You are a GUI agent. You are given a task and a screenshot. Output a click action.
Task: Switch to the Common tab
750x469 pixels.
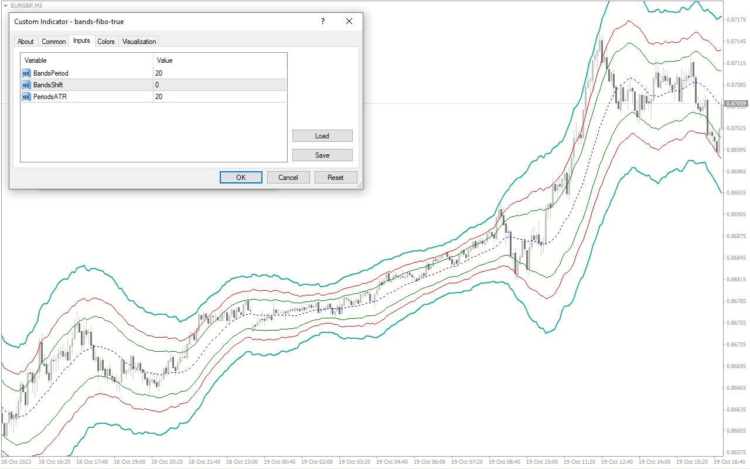point(54,42)
